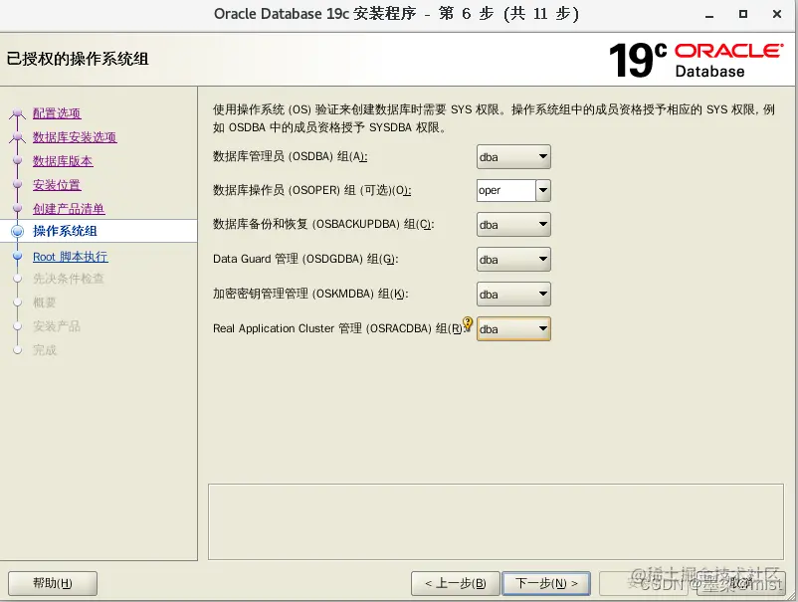Click the 取消 cancel button

point(740,583)
